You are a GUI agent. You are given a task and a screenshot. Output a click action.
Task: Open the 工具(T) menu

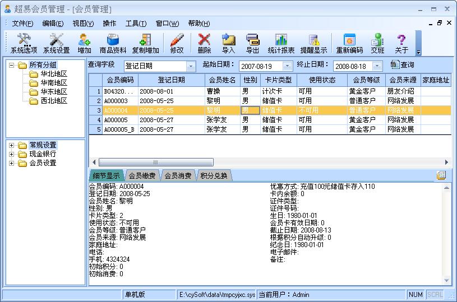click(136, 24)
